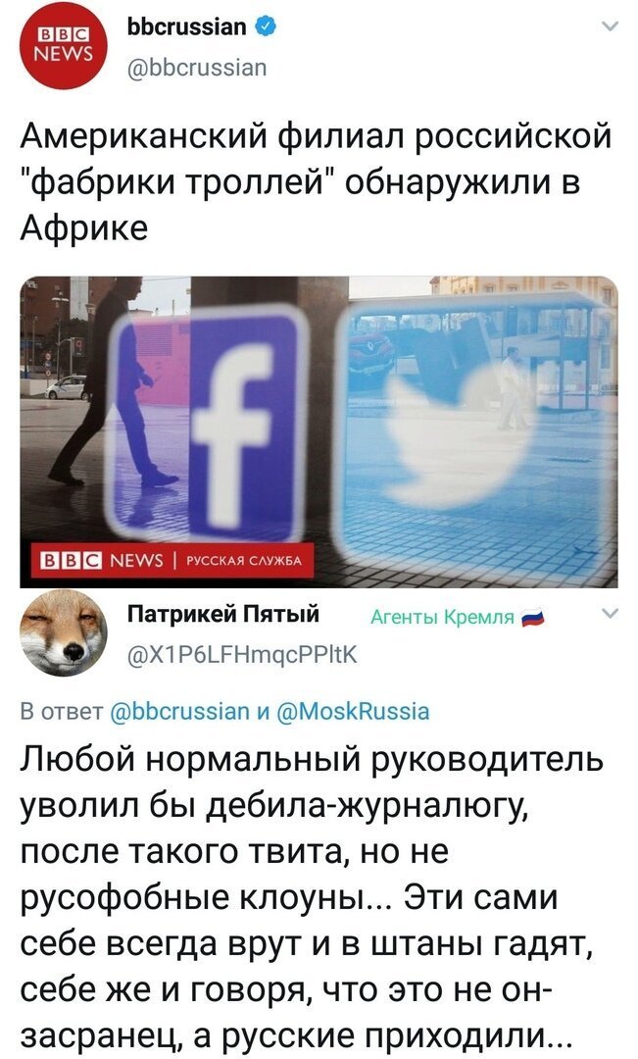Open the fox avatar of Патрикей Пятый

pyautogui.click(x=64, y=632)
